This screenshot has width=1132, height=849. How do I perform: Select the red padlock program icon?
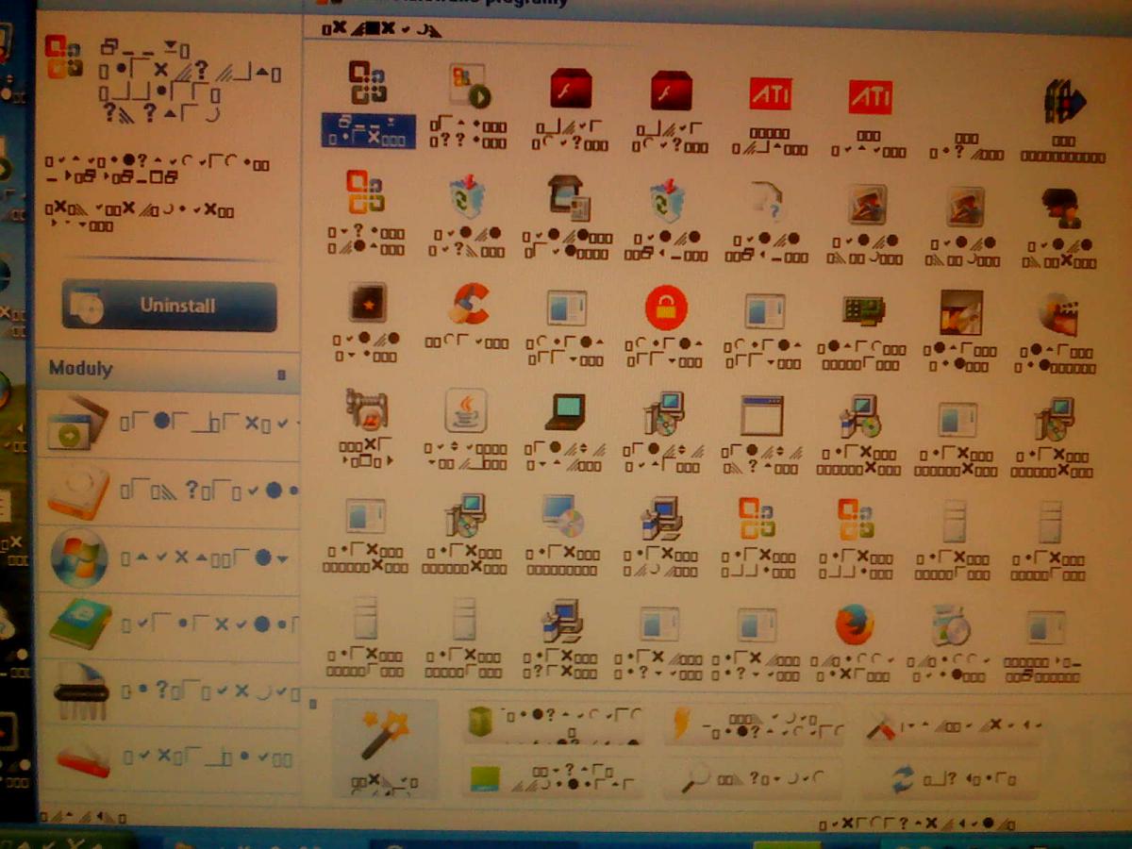(x=666, y=307)
